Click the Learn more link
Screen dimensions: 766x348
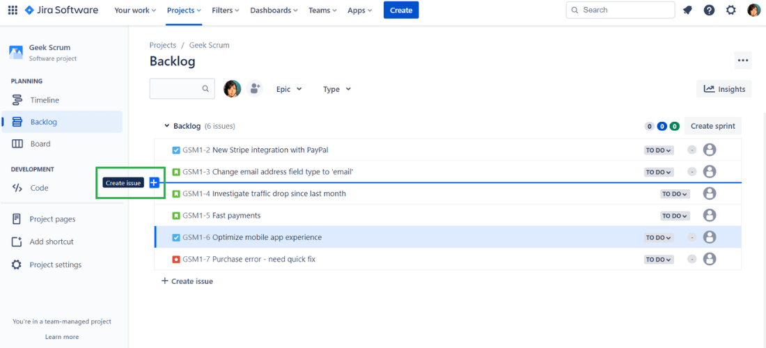[x=62, y=337]
